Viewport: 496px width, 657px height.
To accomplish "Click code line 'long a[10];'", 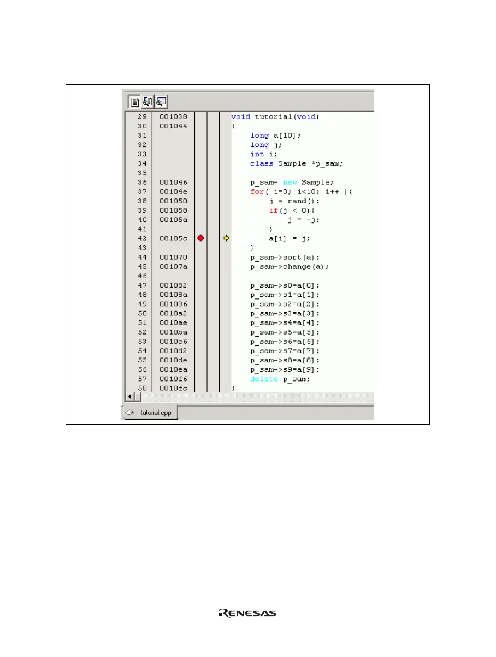I will 275,135.
